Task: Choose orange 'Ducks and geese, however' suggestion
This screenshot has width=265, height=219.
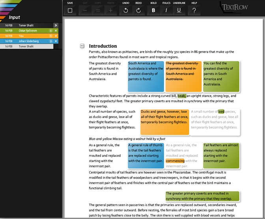Action: point(164,122)
